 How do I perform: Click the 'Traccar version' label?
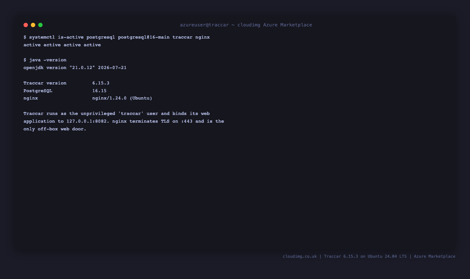(x=45, y=83)
